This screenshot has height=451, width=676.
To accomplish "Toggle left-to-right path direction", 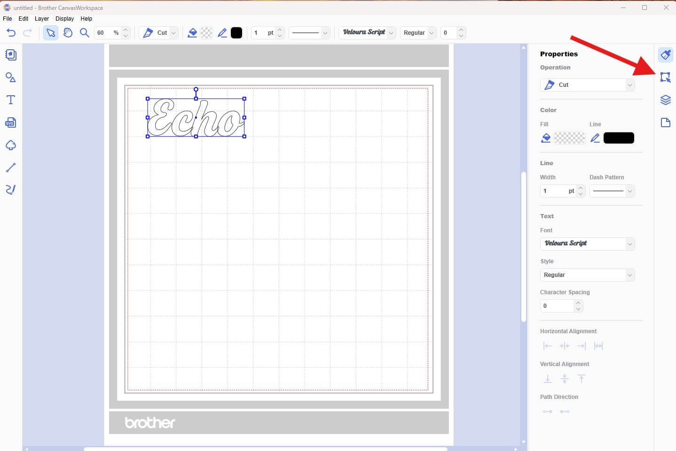I will point(548,411).
